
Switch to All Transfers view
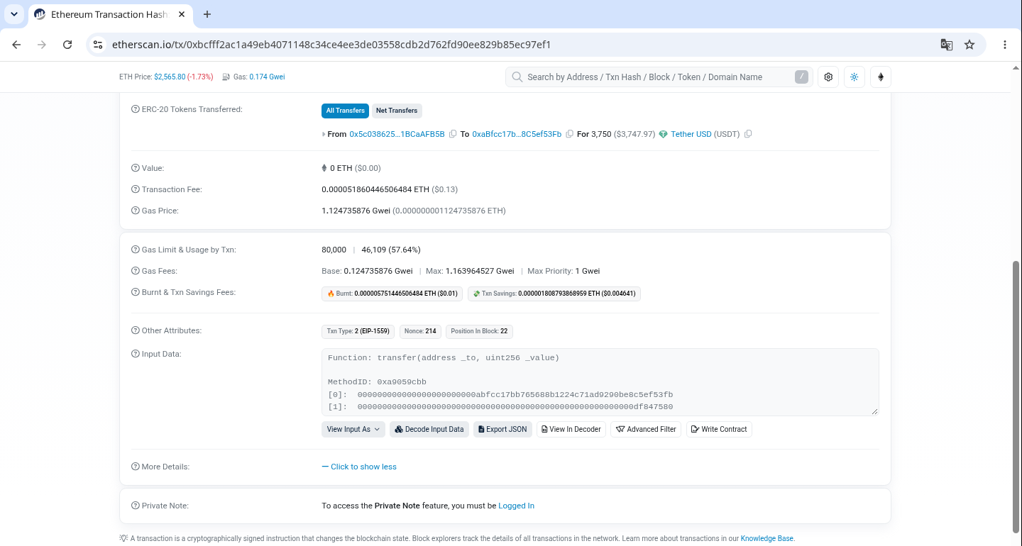coord(345,111)
